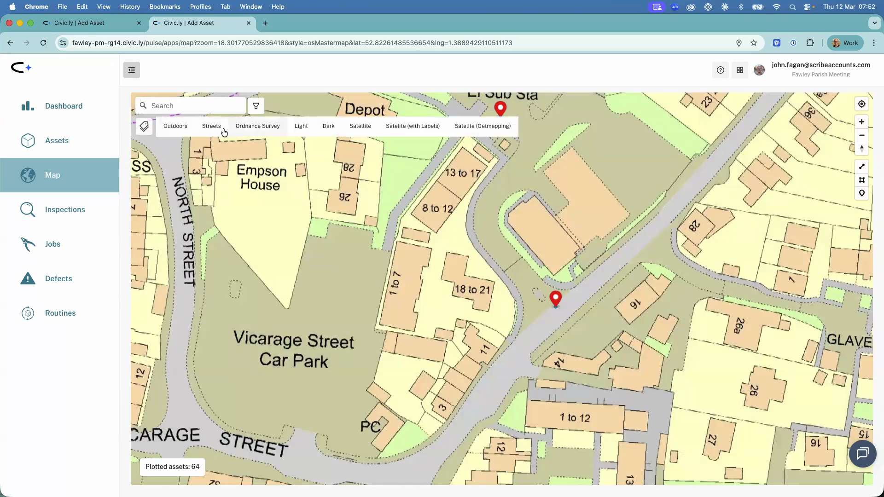Open the Bookmarks menu in menu bar
This screenshot has width=884, height=497.
[x=165, y=6]
